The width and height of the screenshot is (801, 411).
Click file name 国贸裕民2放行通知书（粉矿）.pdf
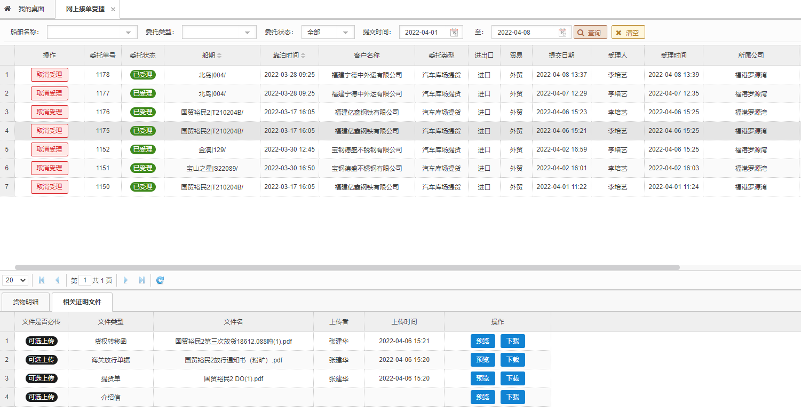click(x=234, y=360)
